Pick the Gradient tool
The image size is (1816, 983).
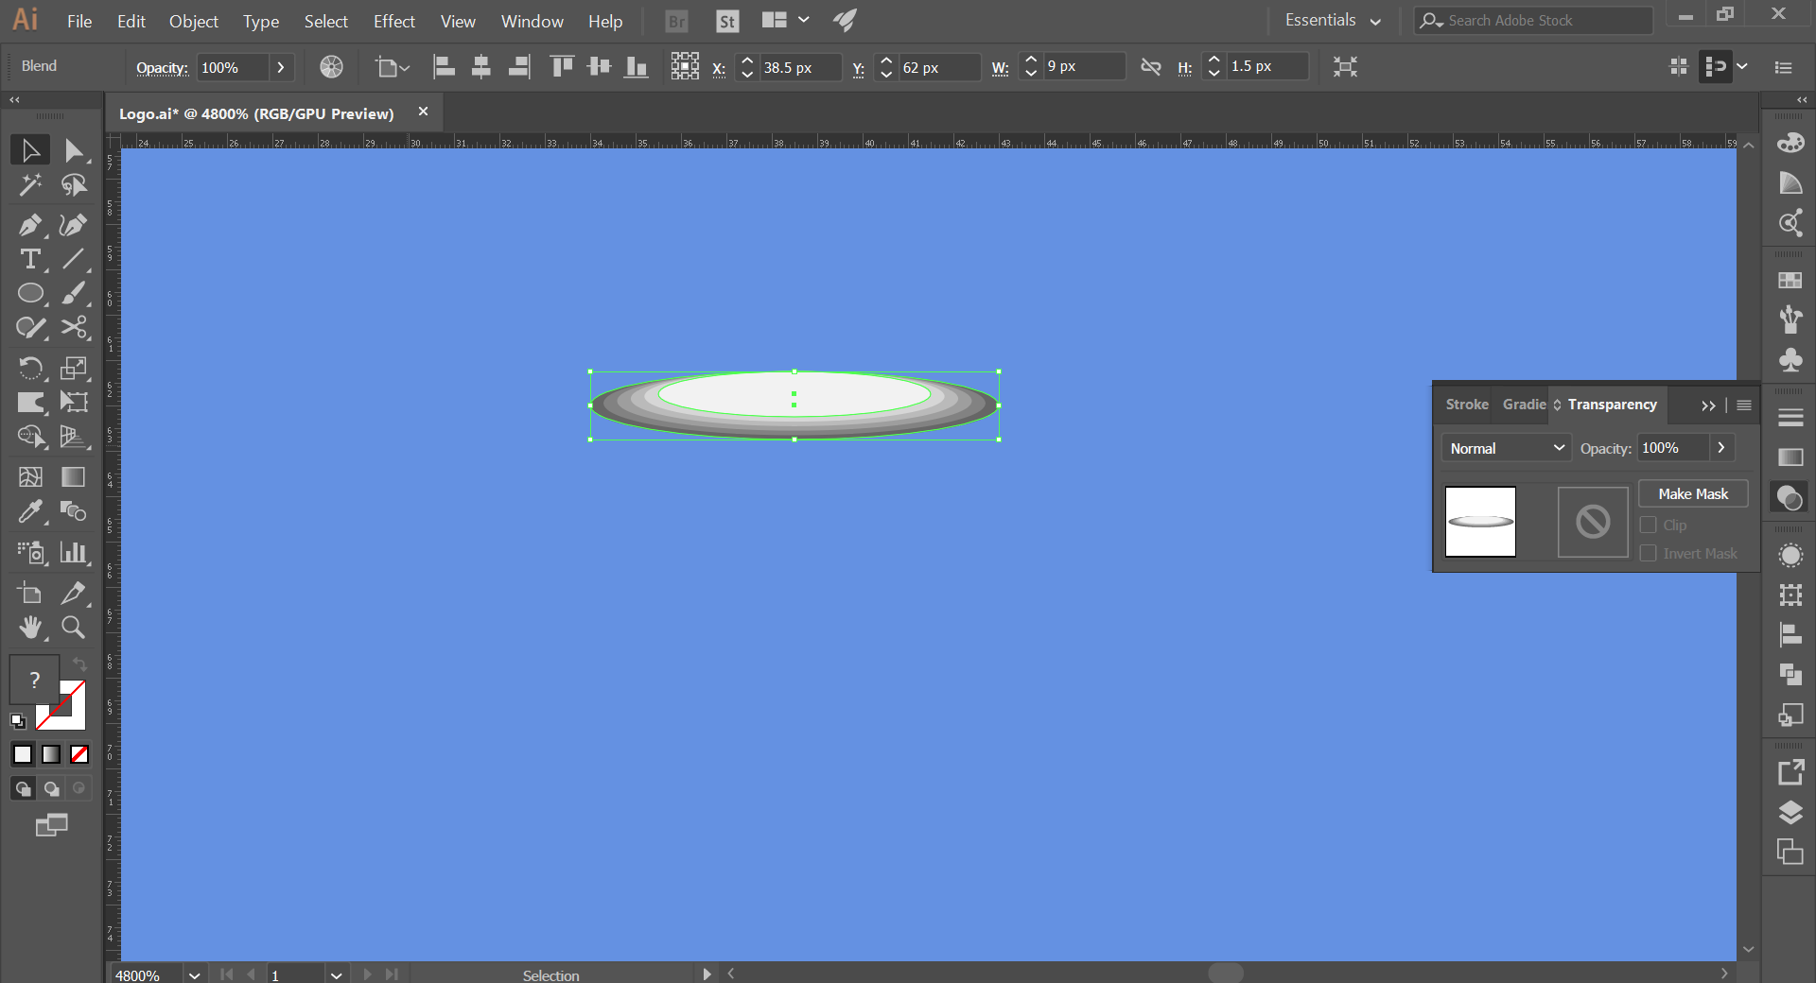pyautogui.click(x=74, y=476)
